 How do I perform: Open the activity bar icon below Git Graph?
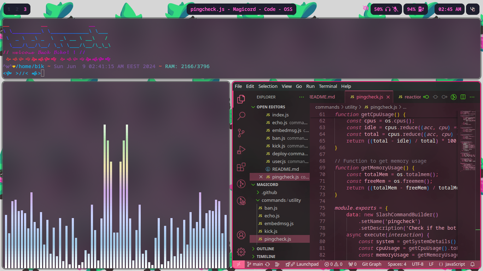pyautogui.click(x=241, y=201)
